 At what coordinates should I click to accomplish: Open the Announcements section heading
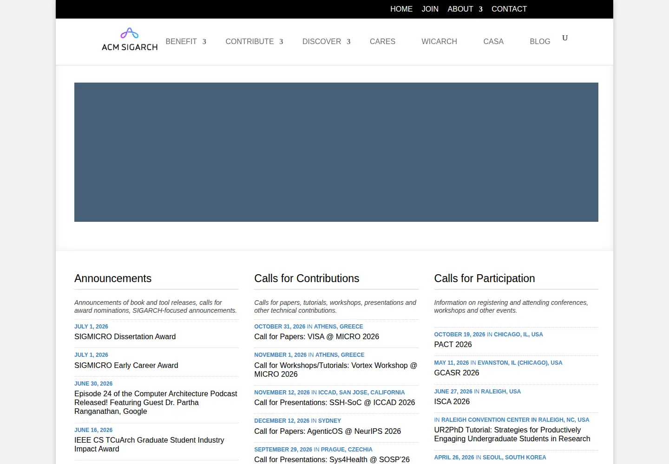(x=113, y=278)
